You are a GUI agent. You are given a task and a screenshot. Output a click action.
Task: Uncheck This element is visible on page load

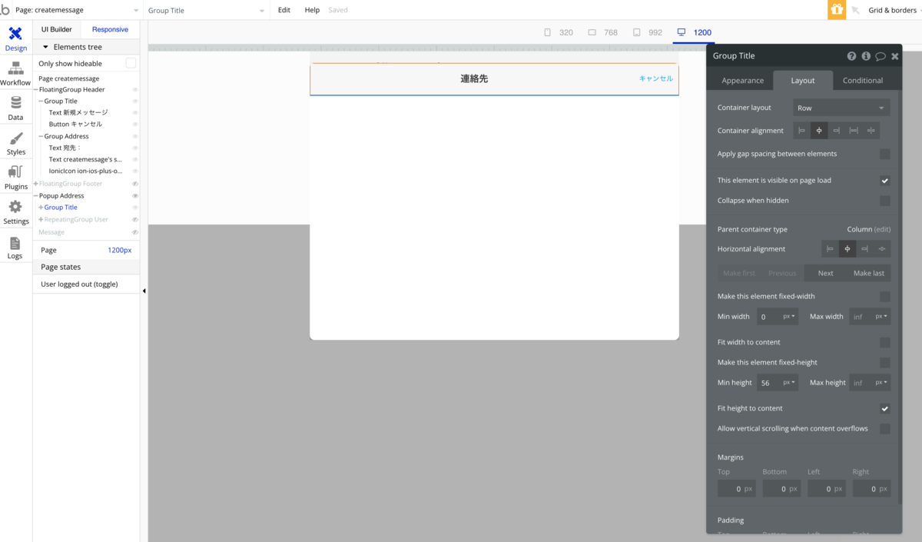pyautogui.click(x=885, y=181)
